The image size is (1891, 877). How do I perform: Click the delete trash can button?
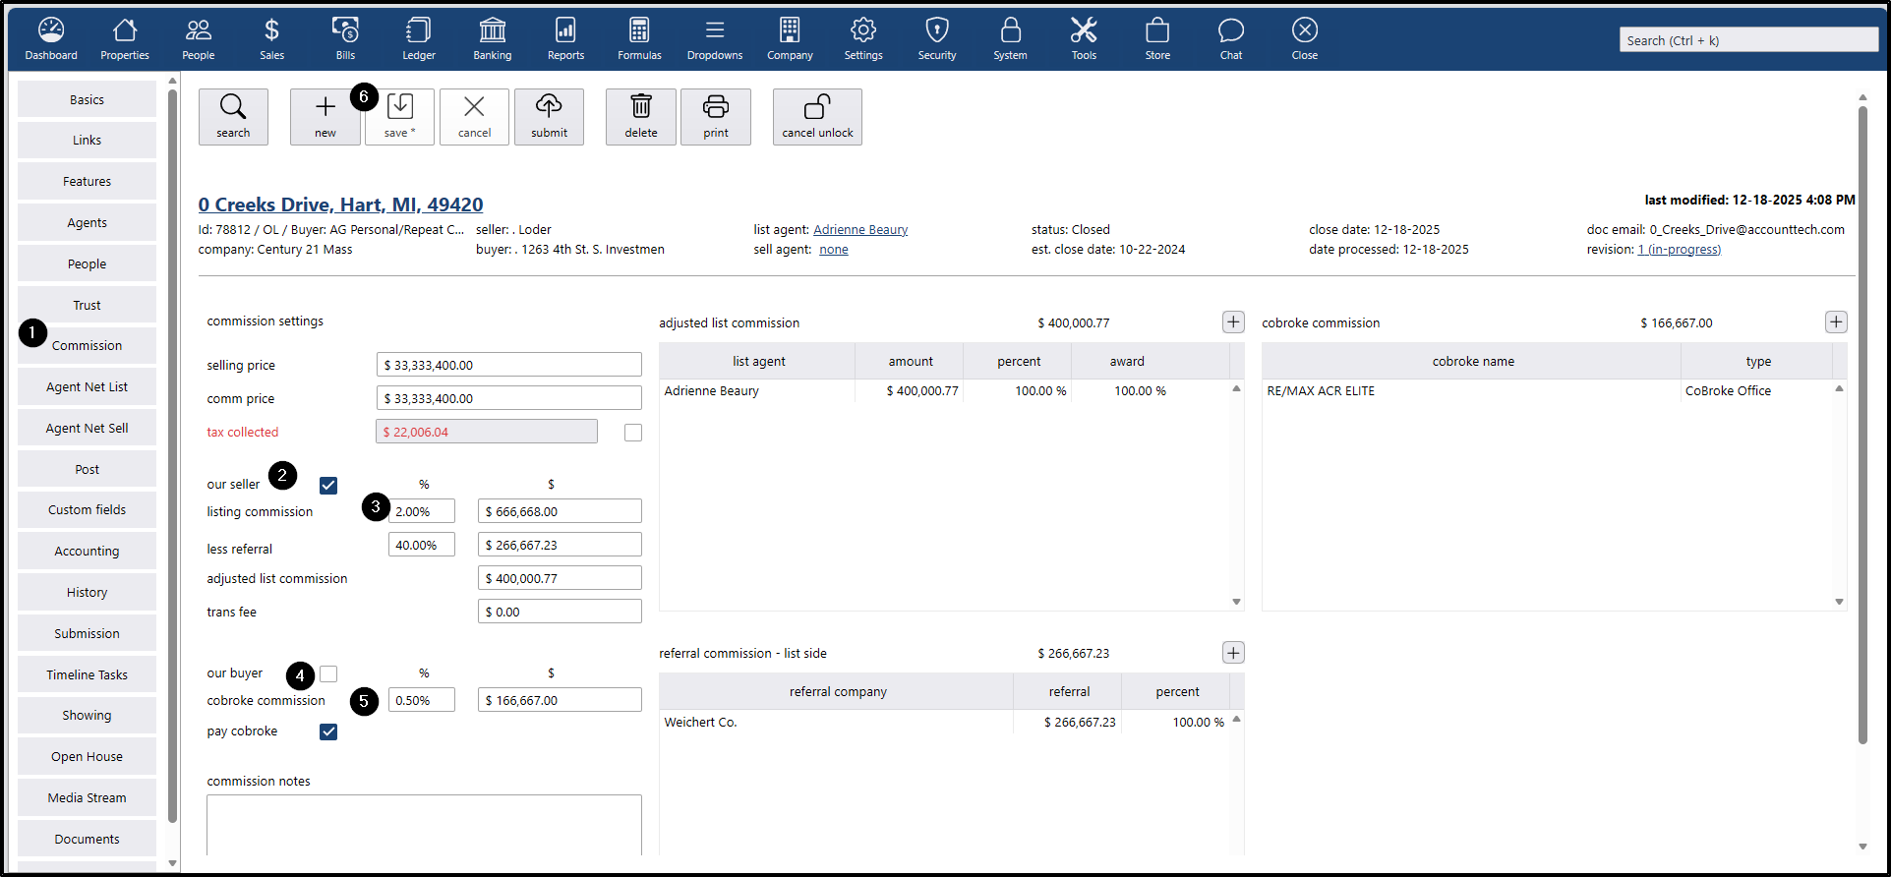coord(640,117)
